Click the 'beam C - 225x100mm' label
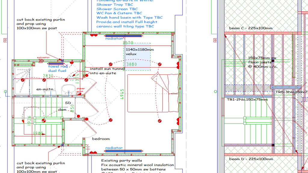Image resolution: width=308 pixels, height=173 pixels. [251, 28]
